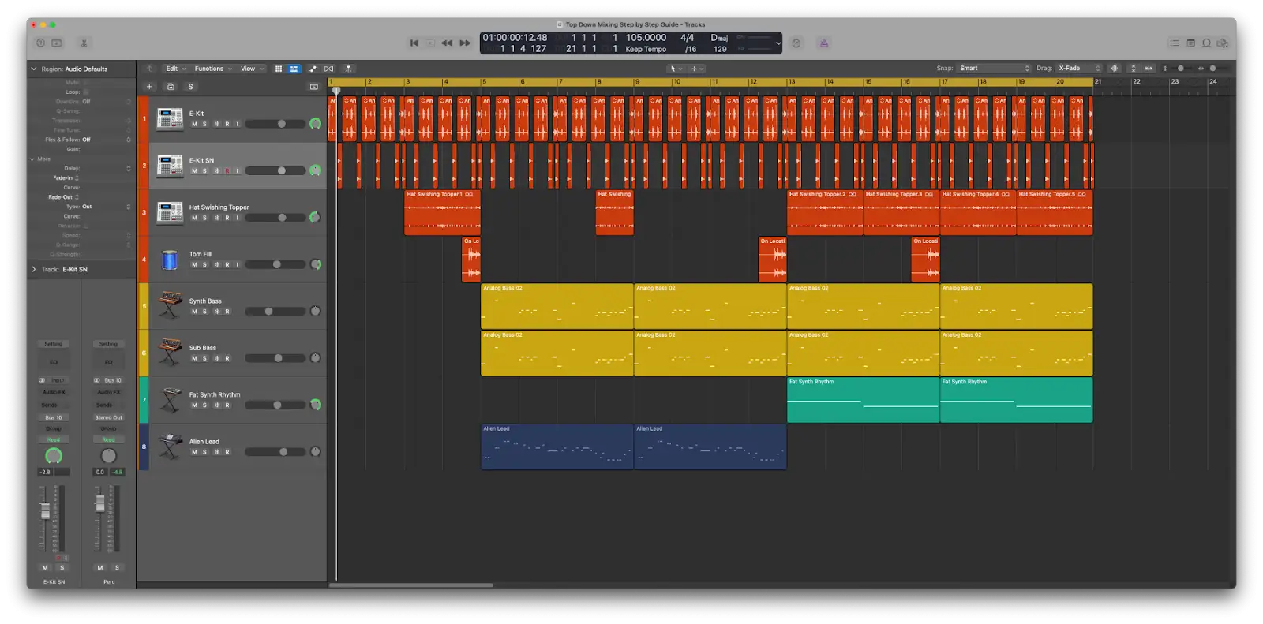Viewport: 1263px width, 624px height.
Task: Click the Stereo Out output button
Action: pyautogui.click(x=109, y=417)
